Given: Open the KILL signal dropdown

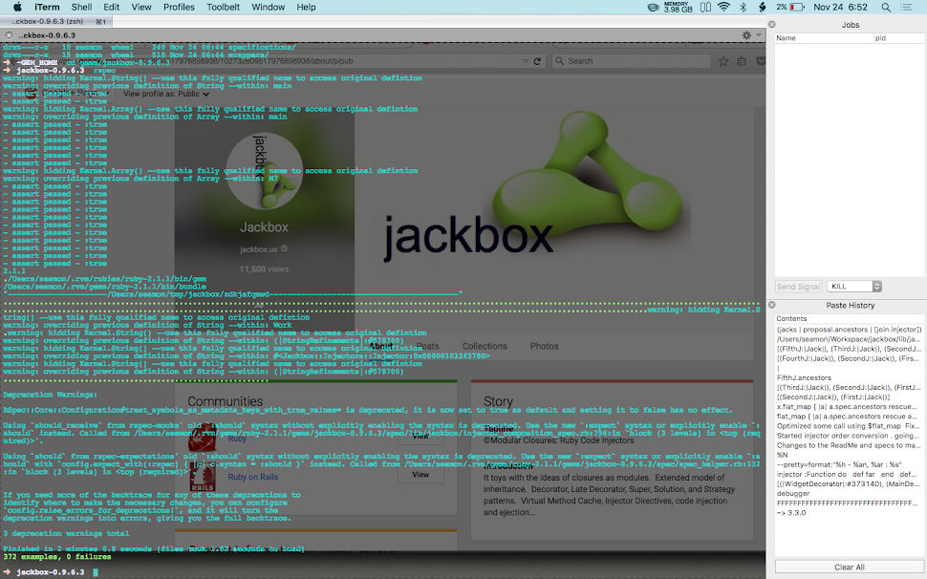Looking at the screenshot, I should tap(854, 287).
